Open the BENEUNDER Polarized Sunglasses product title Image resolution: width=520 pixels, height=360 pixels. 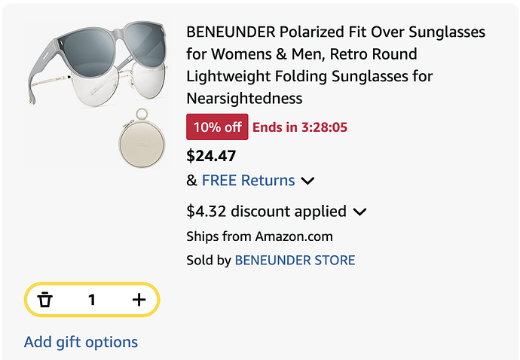click(x=335, y=66)
